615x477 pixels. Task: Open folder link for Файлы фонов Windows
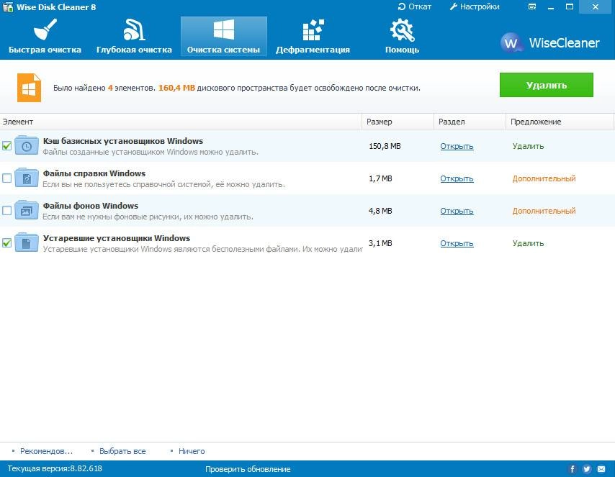click(x=457, y=212)
